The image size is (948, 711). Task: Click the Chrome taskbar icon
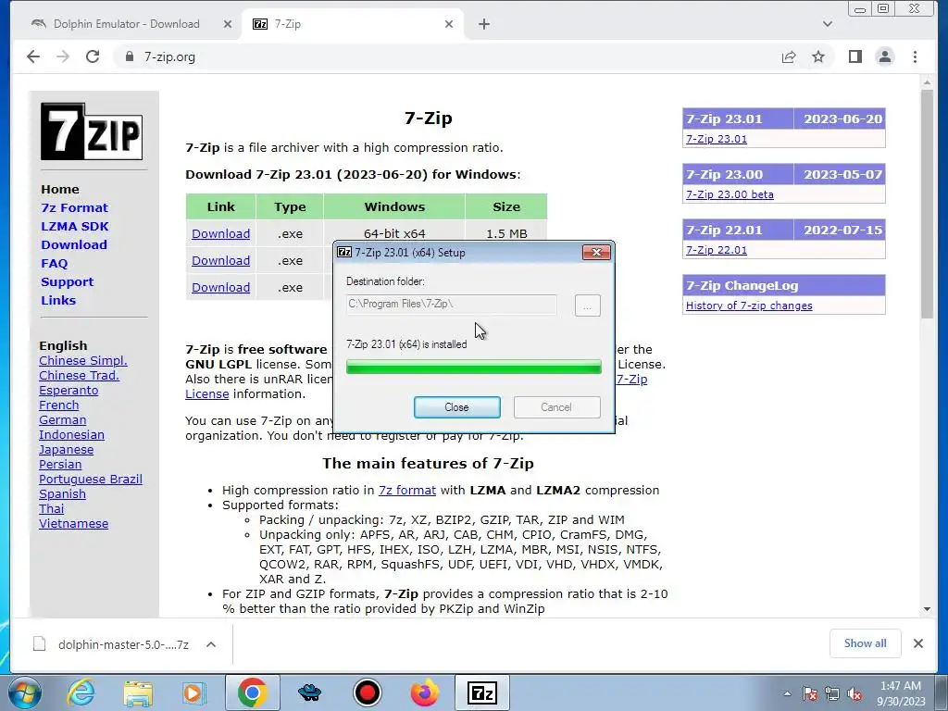point(252,692)
